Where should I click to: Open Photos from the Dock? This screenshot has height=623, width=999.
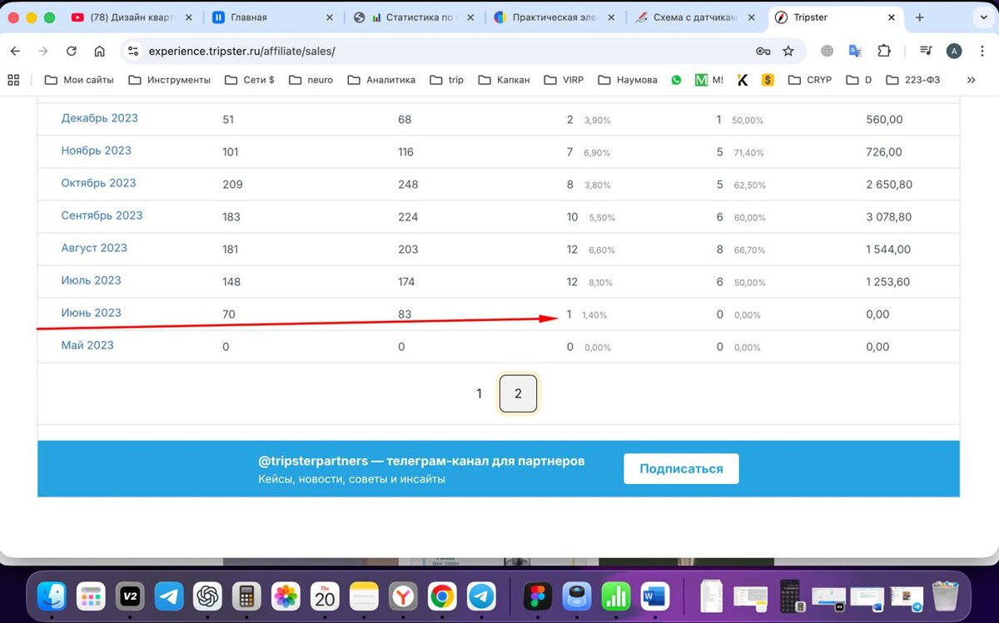pyautogui.click(x=286, y=595)
